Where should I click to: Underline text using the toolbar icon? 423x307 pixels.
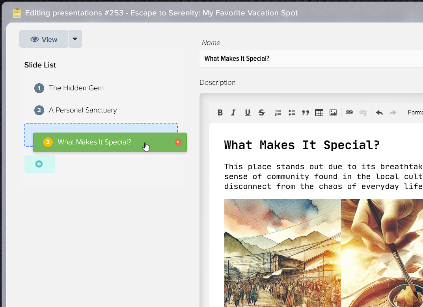[x=248, y=112]
